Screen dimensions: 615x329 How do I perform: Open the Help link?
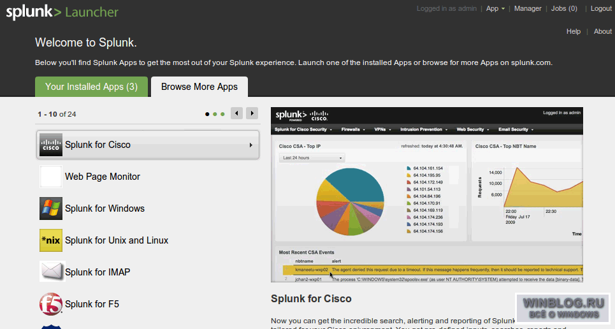(x=574, y=31)
